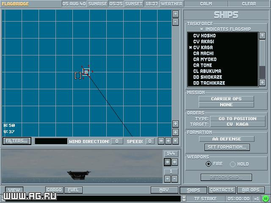Click the black field beside Filters
The image size is (271, 203).
pos(51,141)
